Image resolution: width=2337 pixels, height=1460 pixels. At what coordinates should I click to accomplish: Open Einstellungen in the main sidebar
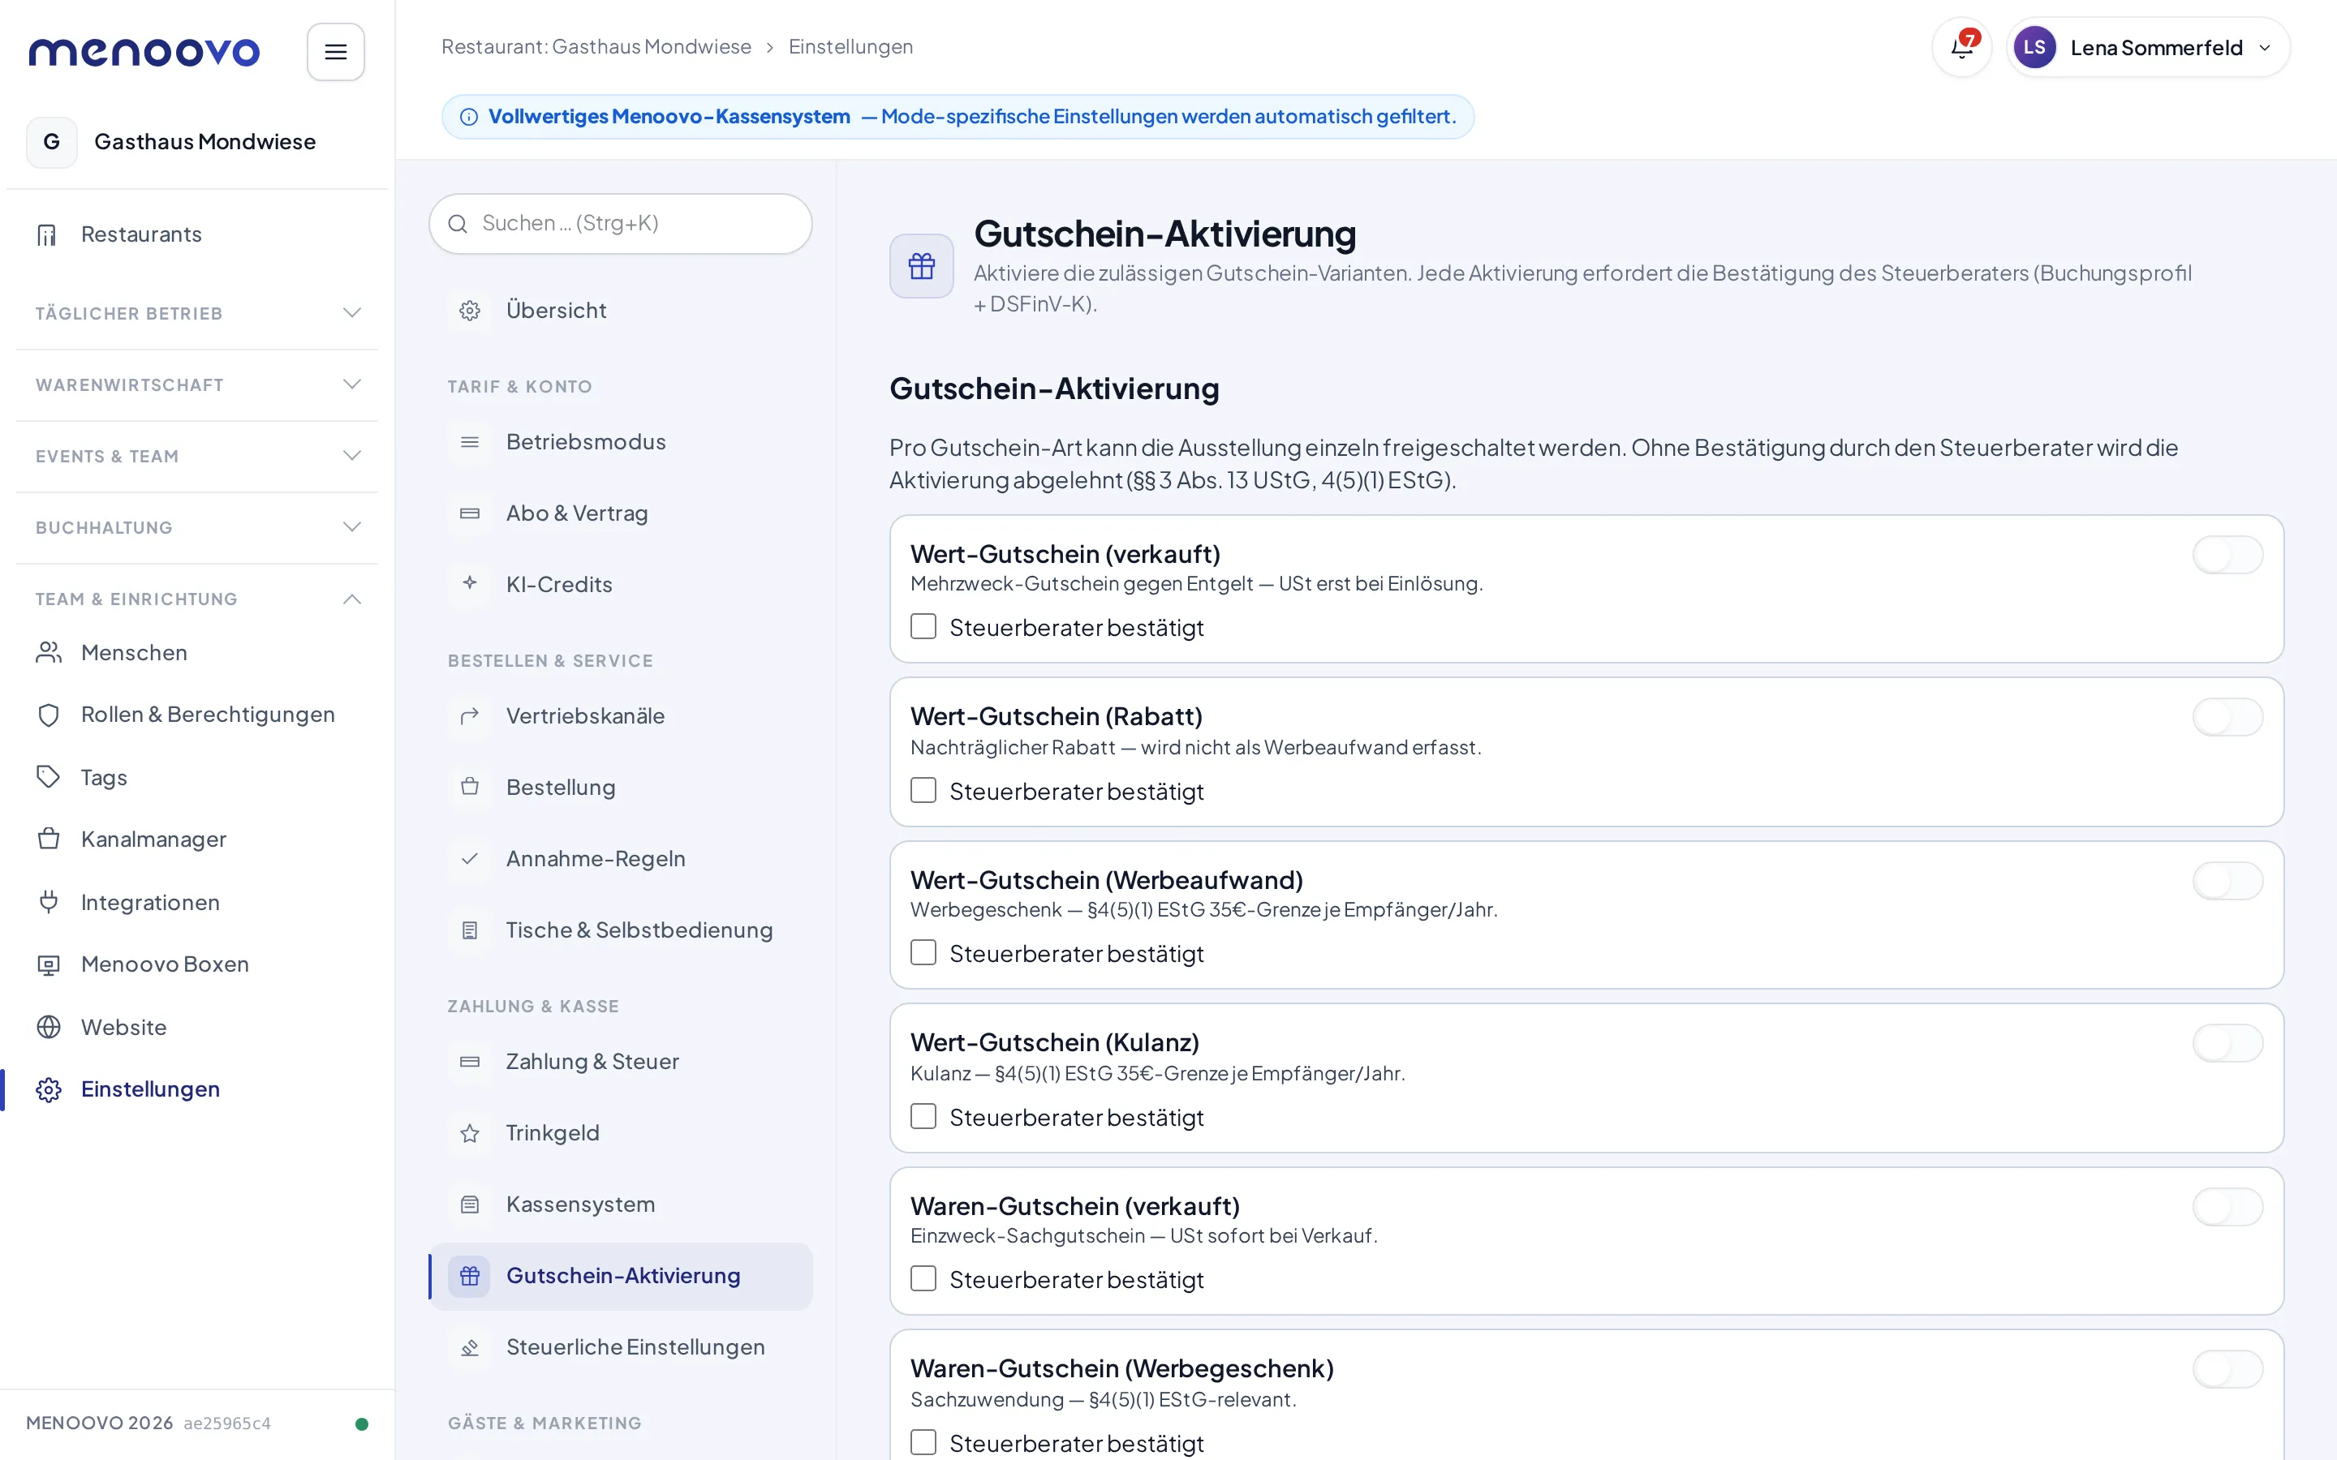197,1089
